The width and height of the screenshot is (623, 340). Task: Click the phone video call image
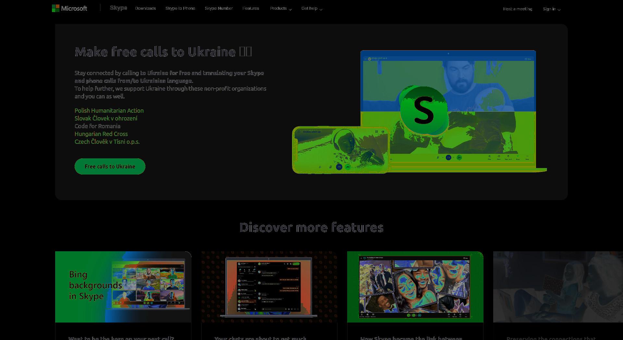tap(340, 150)
